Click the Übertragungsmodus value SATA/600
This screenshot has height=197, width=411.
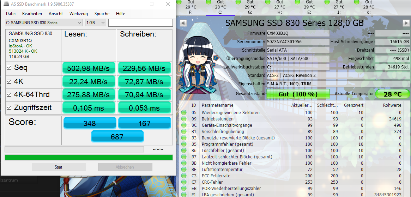(x=298, y=59)
